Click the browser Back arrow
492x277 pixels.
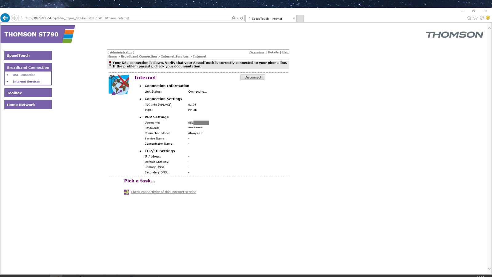pyautogui.click(x=5, y=18)
